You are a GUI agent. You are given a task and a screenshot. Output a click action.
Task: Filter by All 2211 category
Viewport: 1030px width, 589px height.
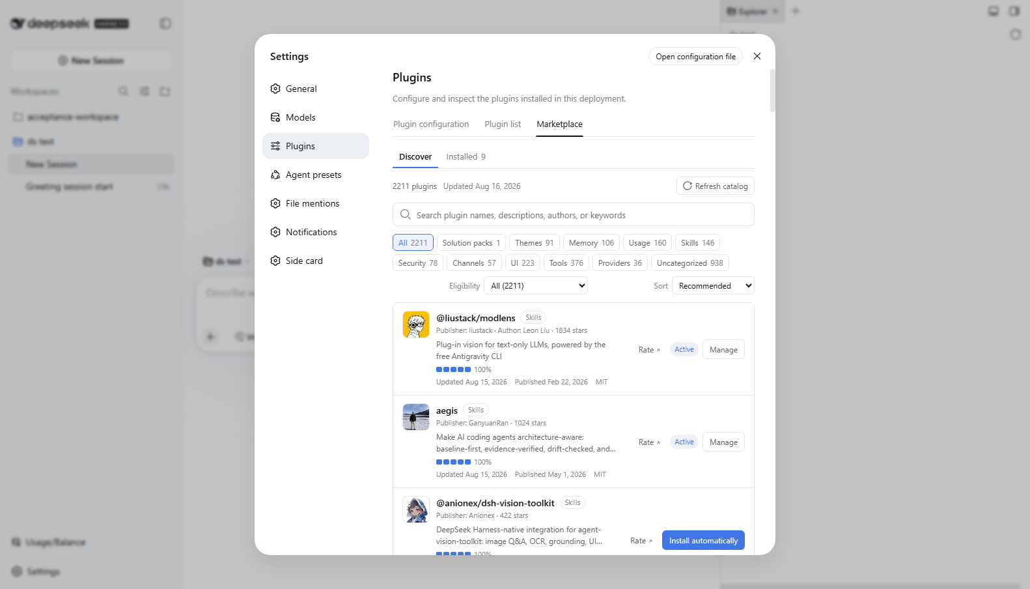pyautogui.click(x=413, y=242)
